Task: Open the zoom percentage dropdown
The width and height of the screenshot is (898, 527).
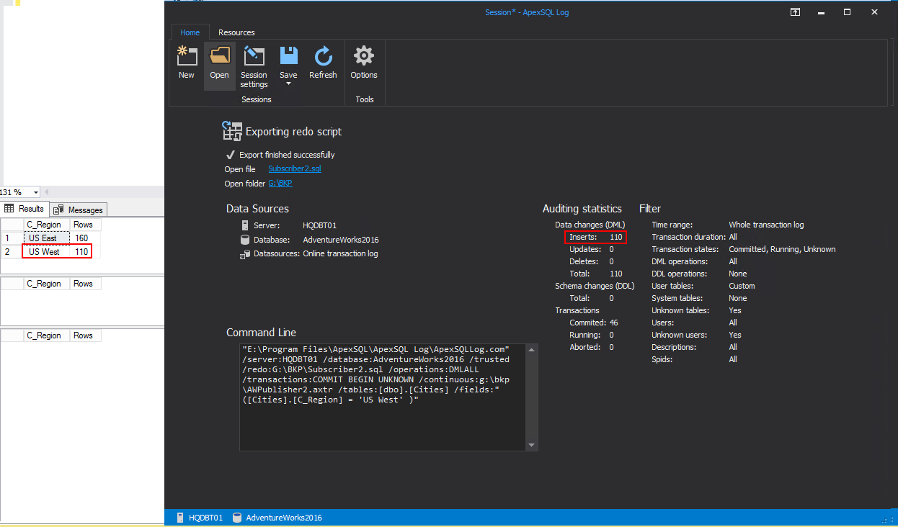Action: coord(36,193)
